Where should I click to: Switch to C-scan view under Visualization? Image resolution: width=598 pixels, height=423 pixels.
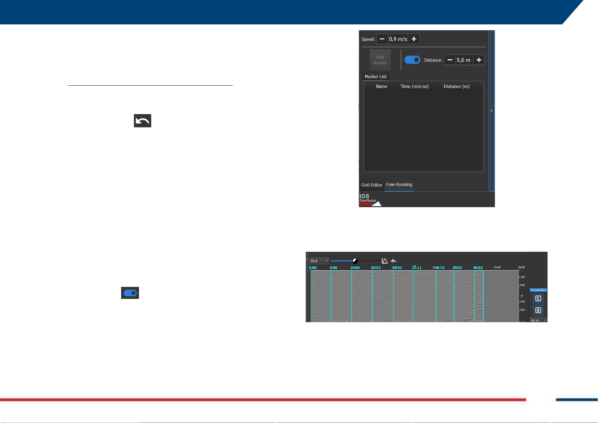click(x=538, y=298)
